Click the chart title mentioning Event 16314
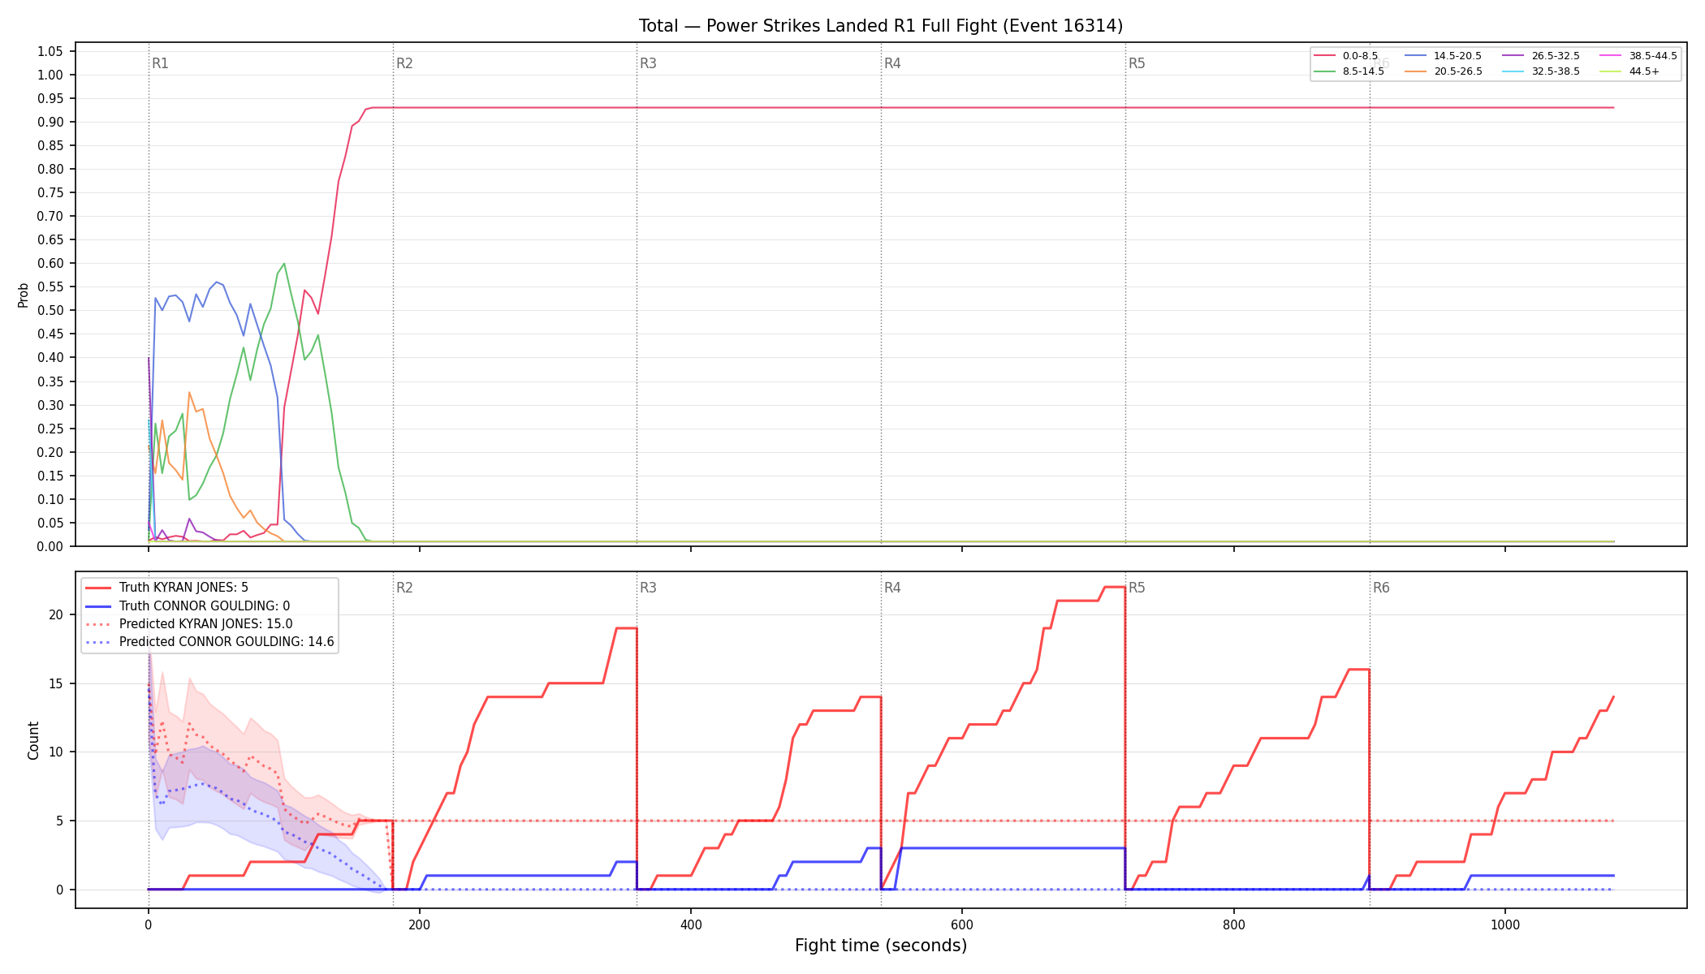 tap(881, 26)
